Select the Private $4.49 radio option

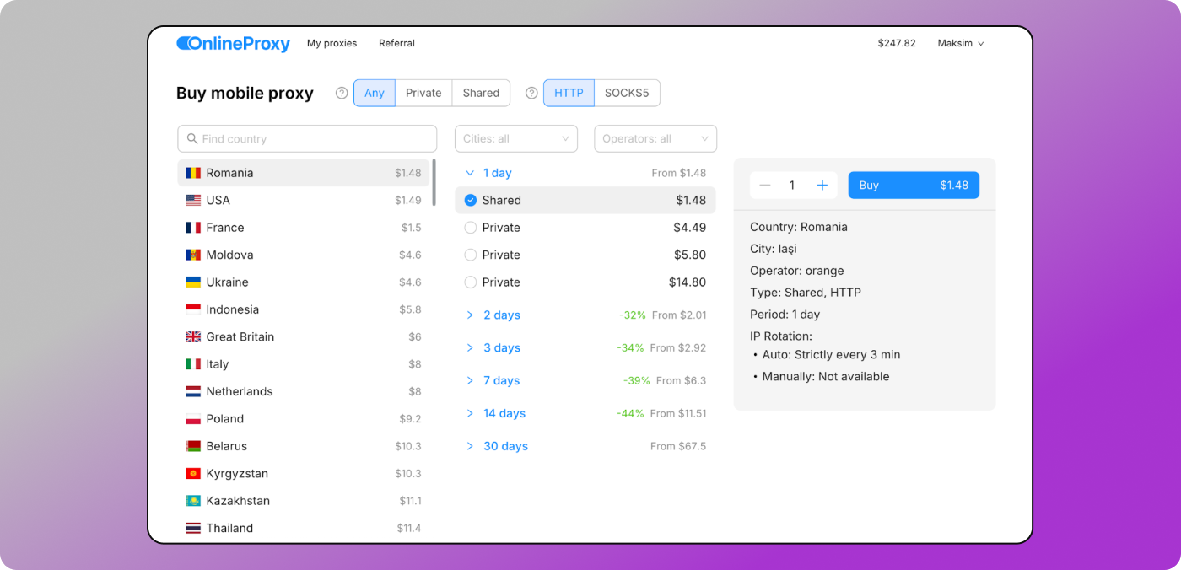coord(471,228)
